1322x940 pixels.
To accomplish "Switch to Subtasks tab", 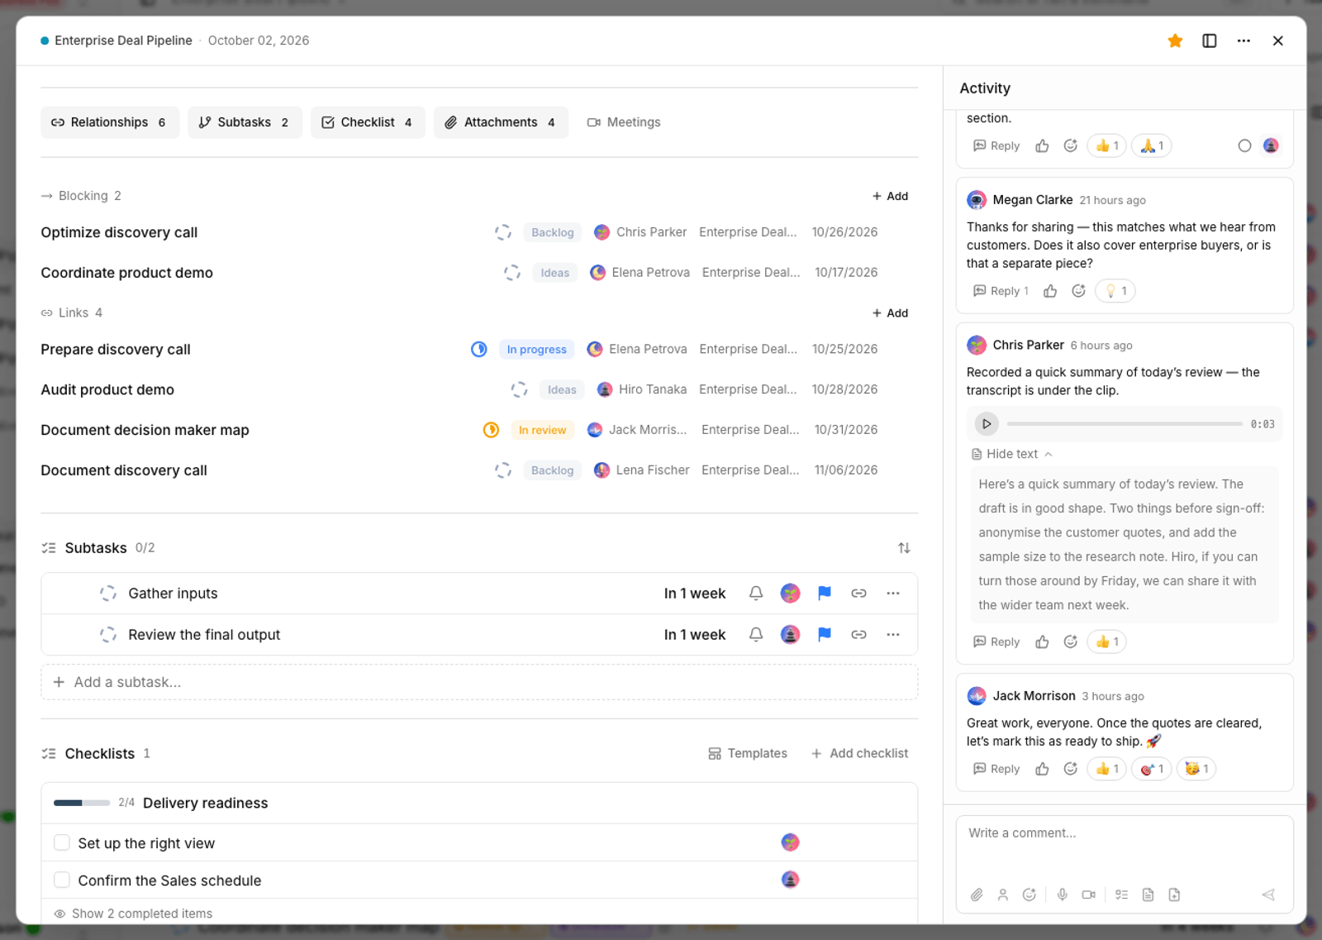I will pyautogui.click(x=245, y=122).
